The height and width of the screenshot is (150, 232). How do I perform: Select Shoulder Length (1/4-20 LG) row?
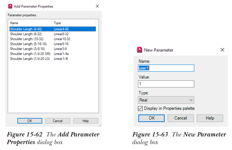coord(53,59)
